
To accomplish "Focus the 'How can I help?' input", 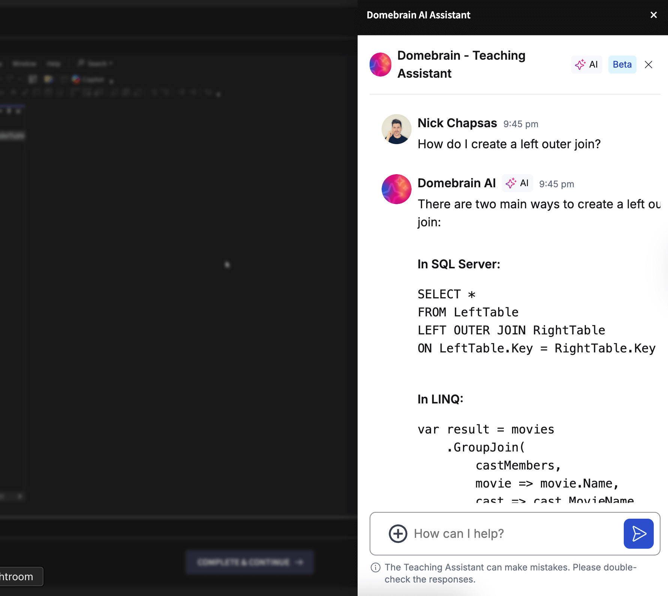I will click(515, 534).
